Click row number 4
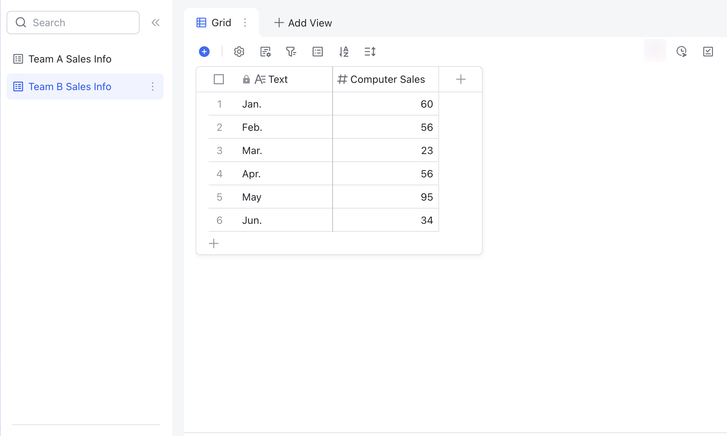The height and width of the screenshot is (436, 727). coord(220,174)
